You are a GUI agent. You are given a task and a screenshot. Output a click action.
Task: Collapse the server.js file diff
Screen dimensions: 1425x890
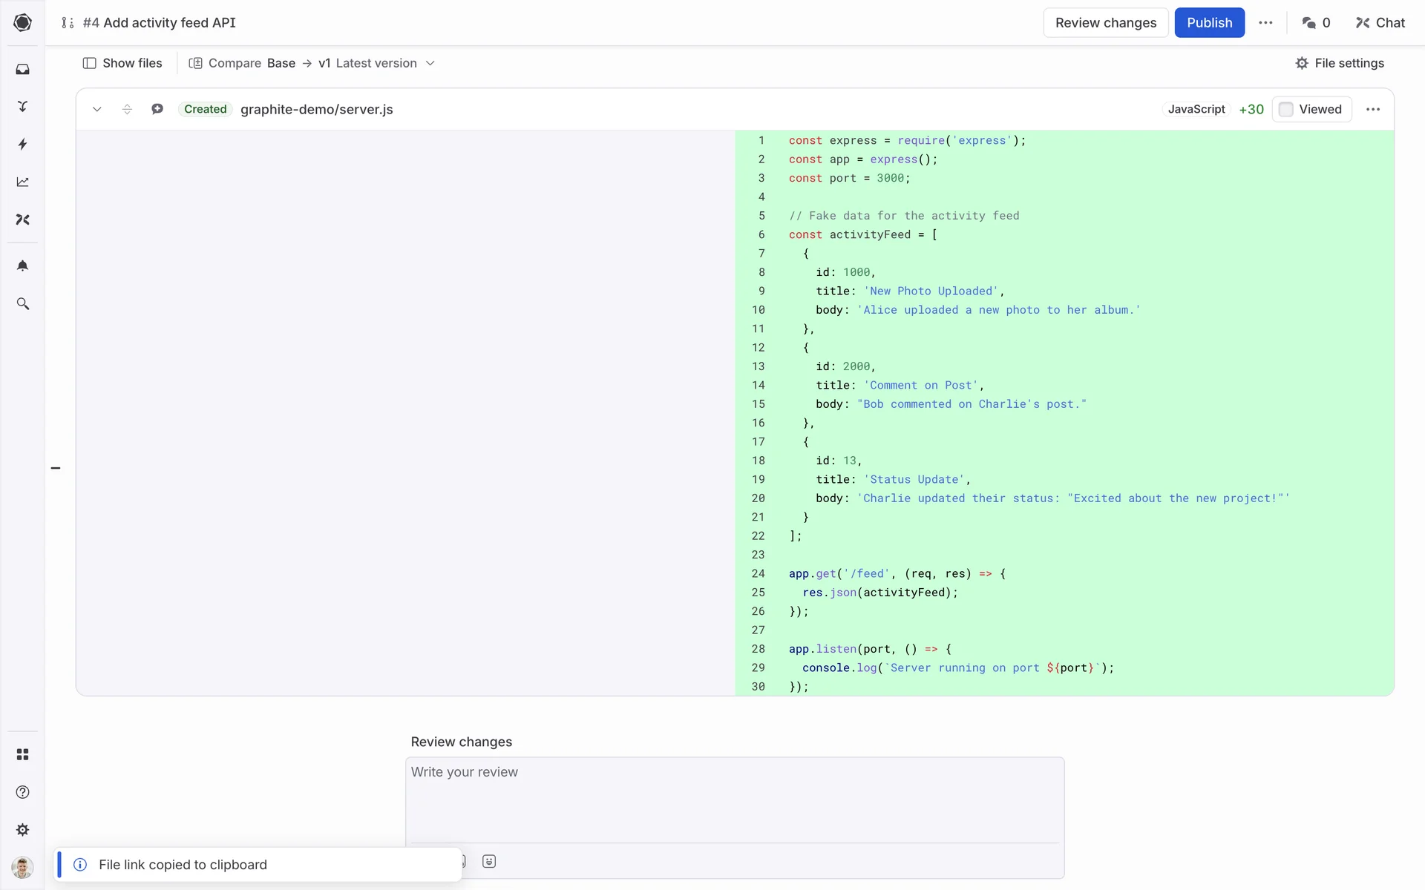(96, 109)
